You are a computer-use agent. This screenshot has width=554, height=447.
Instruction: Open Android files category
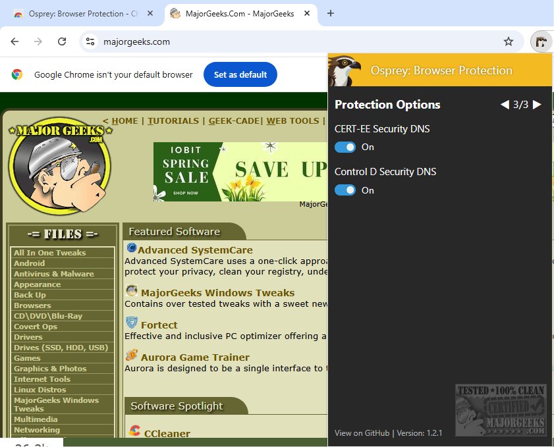(30, 263)
